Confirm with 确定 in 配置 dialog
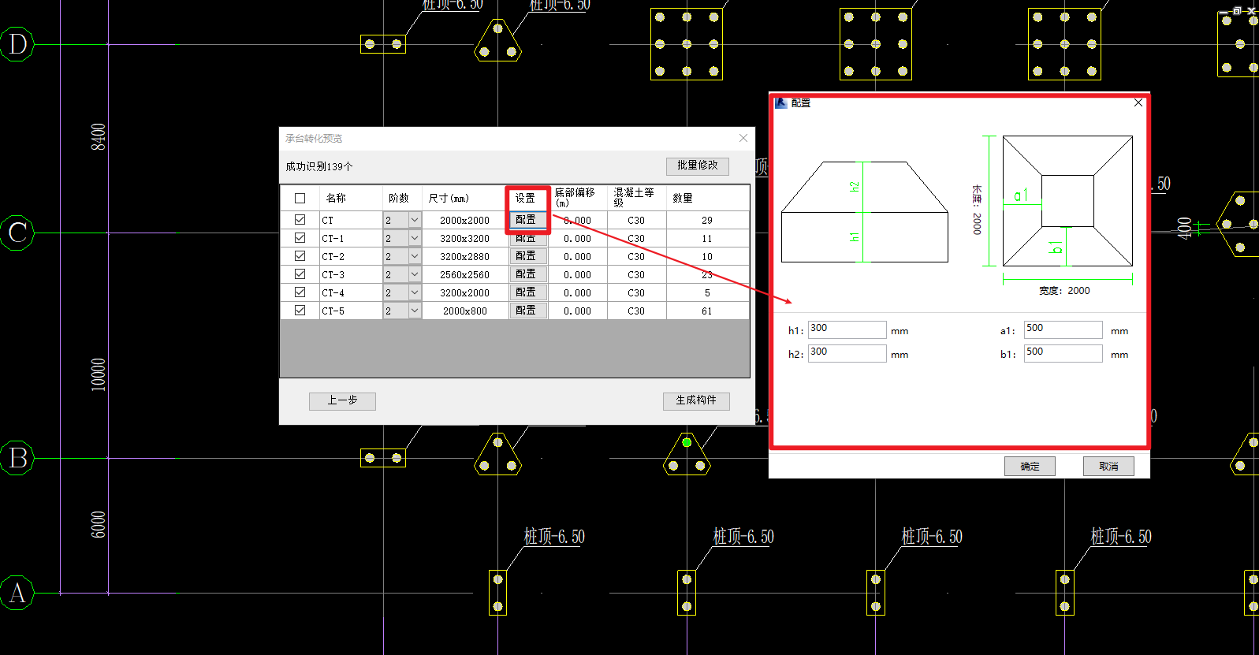The image size is (1259, 655). 1030,466
